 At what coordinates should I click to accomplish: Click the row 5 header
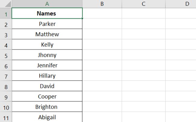tap(6, 55)
